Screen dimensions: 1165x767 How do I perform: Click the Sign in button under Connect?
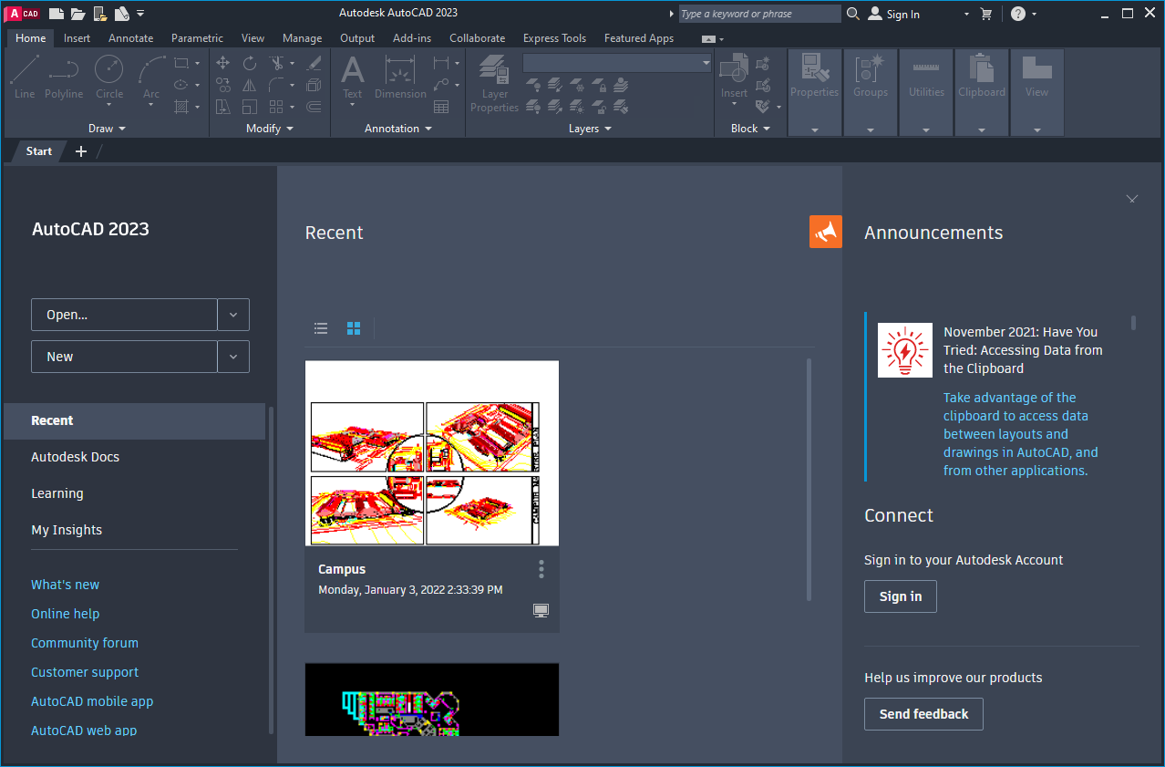[901, 596]
